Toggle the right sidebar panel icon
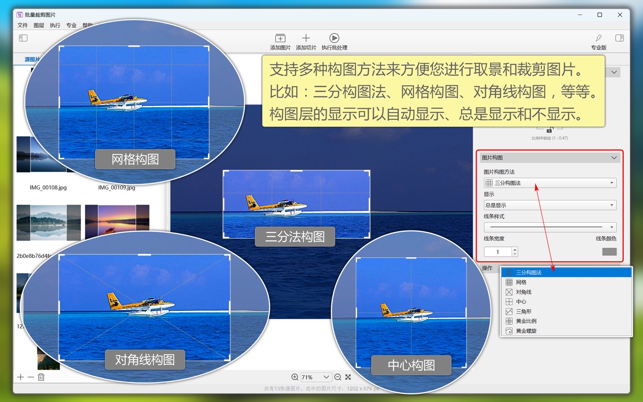Screen dimensions: 643x402 tap(619, 38)
